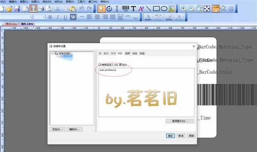Click the copy toolbar icon
The width and height of the screenshot is (257, 152).
tap(65, 8)
